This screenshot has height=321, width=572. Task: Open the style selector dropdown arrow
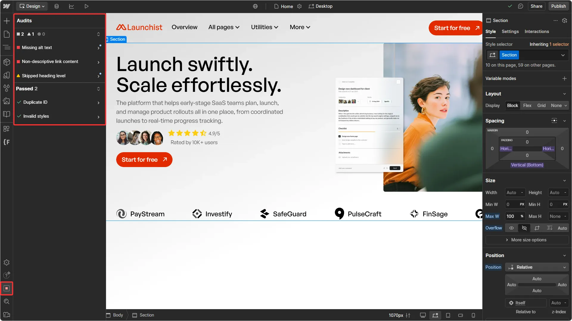[x=563, y=55]
